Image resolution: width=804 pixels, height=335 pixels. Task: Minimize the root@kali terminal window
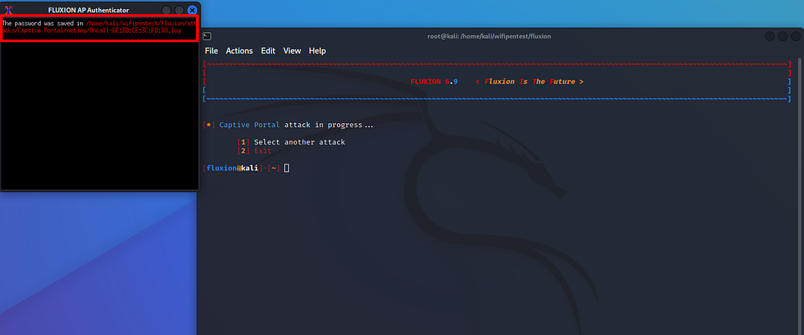(770, 37)
